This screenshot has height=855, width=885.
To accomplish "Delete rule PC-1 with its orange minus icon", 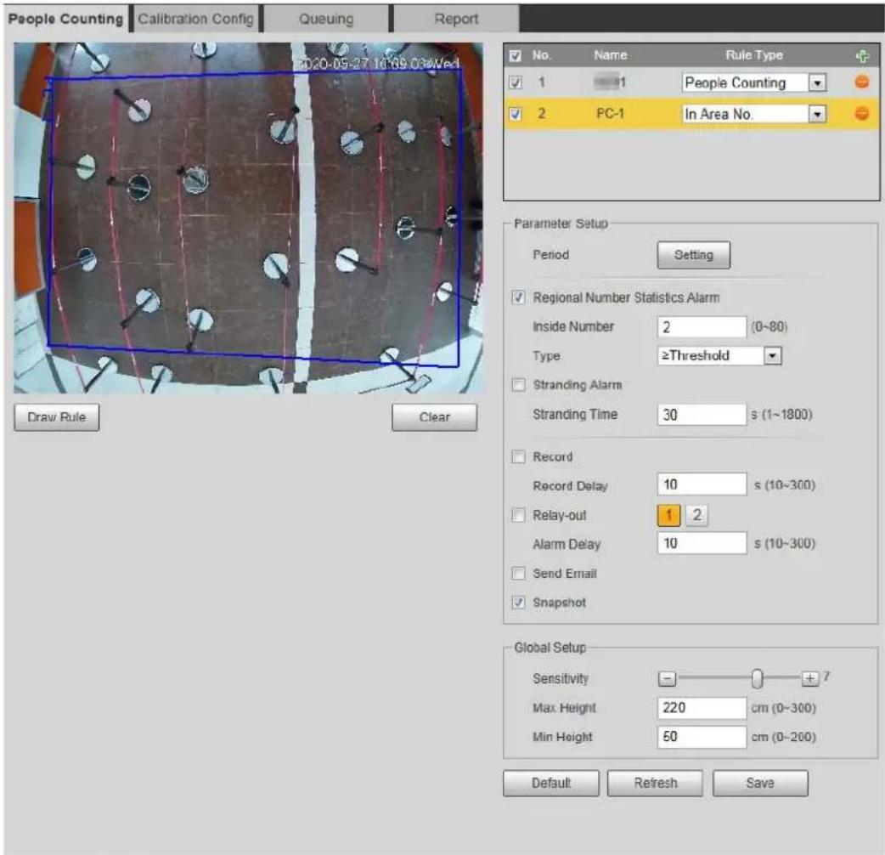I will pyautogui.click(x=861, y=114).
